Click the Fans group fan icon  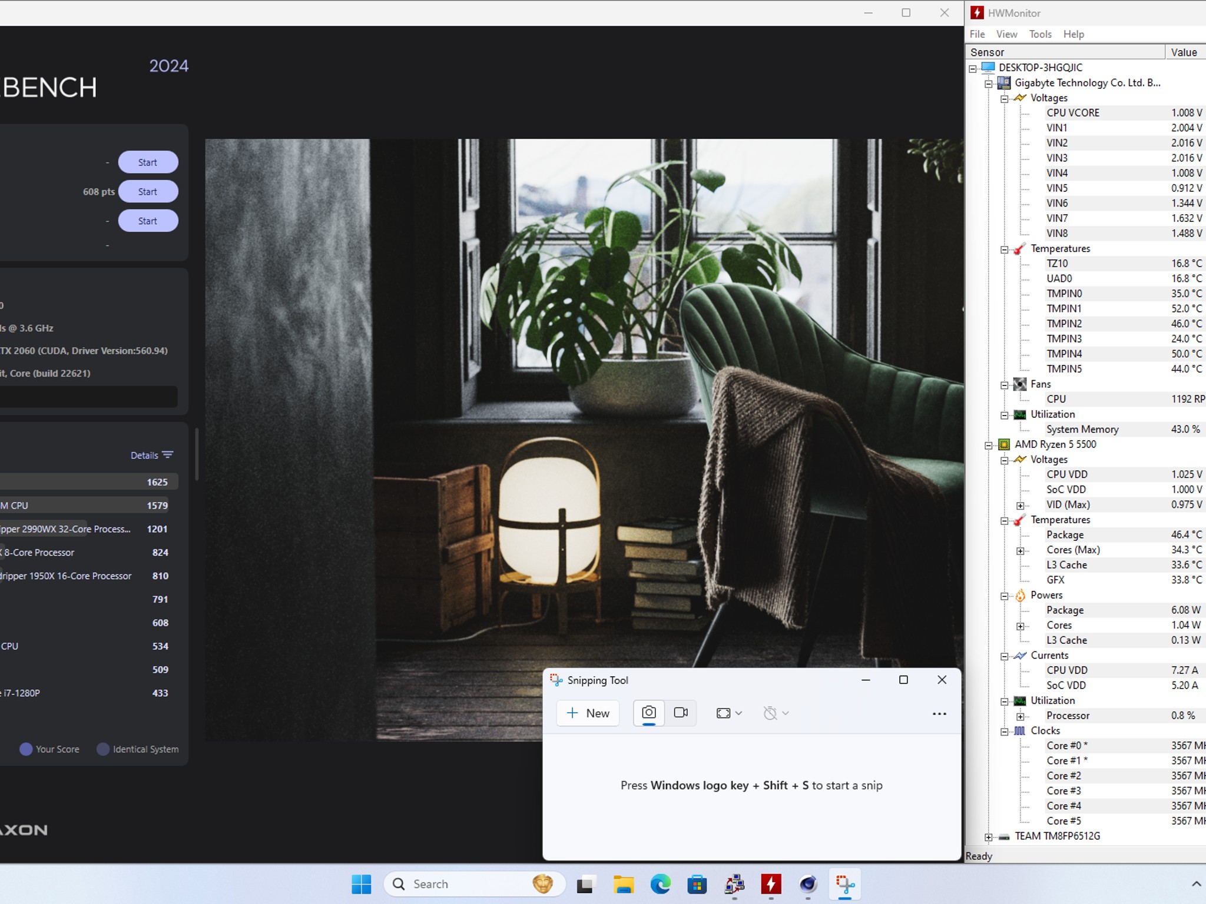(x=1020, y=384)
